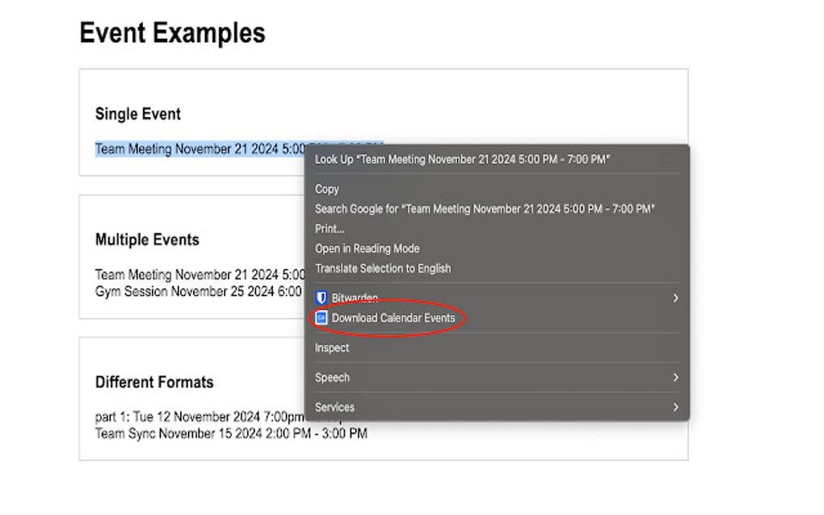Select the Download Calendar Events text label
Viewport: 824px width, 515px height.
pyautogui.click(x=393, y=318)
